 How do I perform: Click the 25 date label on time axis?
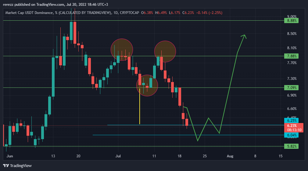point(205,156)
